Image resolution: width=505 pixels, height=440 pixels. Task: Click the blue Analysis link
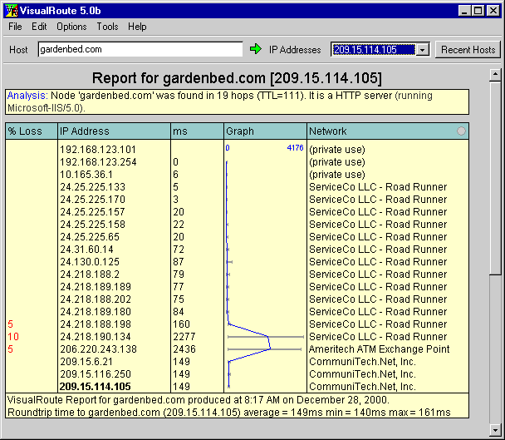(x=27, y=96)
